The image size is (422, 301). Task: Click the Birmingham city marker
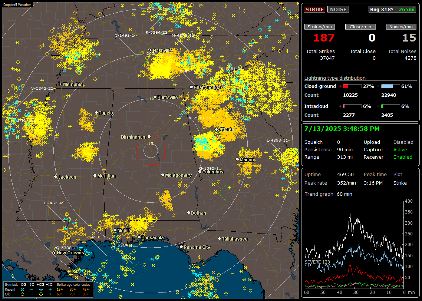[149, 137]
